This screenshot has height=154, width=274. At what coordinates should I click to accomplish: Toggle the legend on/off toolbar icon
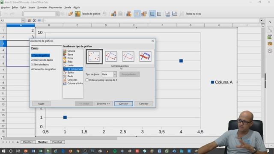click(137, 14)
